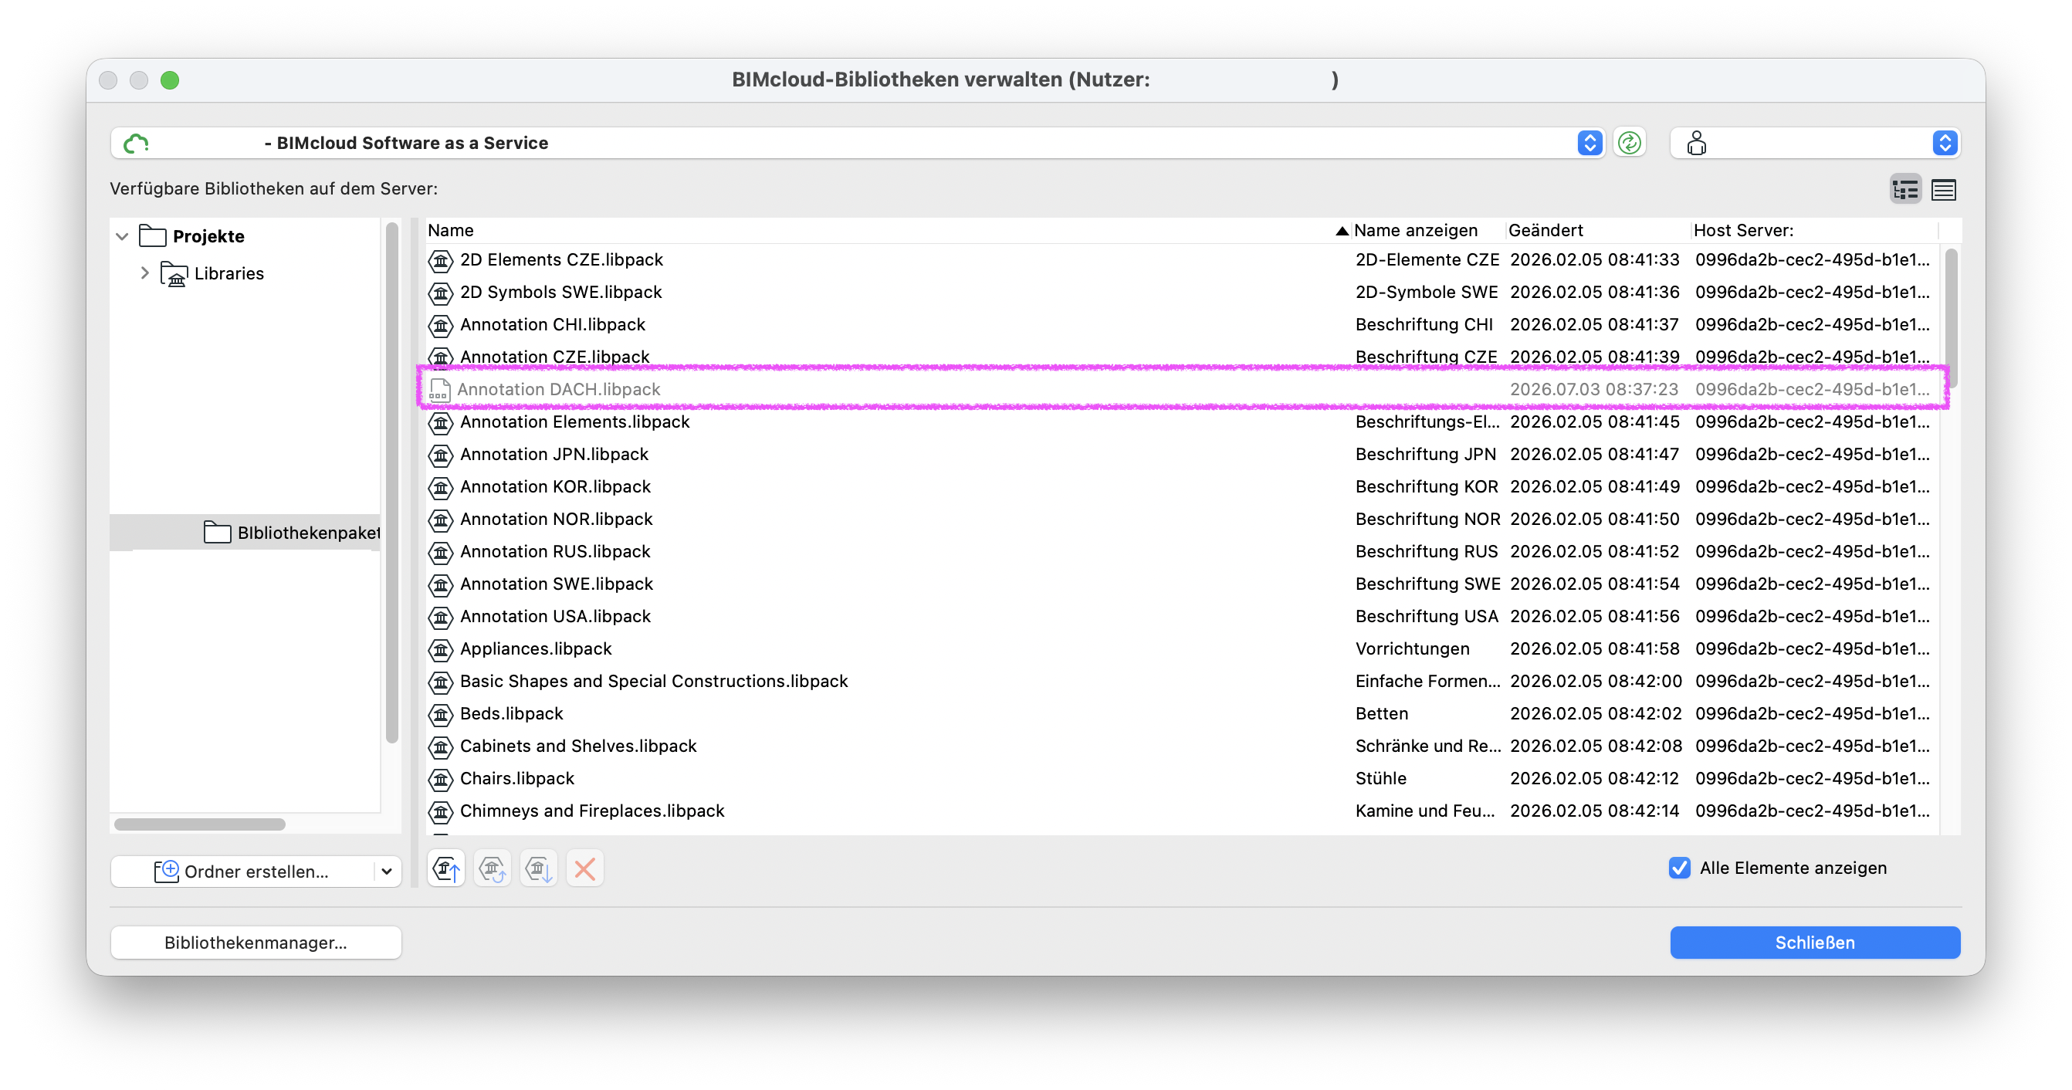The width and height of the screenshot is (2072, 1090).
Task: Open the Ordner erstellen dropdown arrow
Action: coord(387,872)
